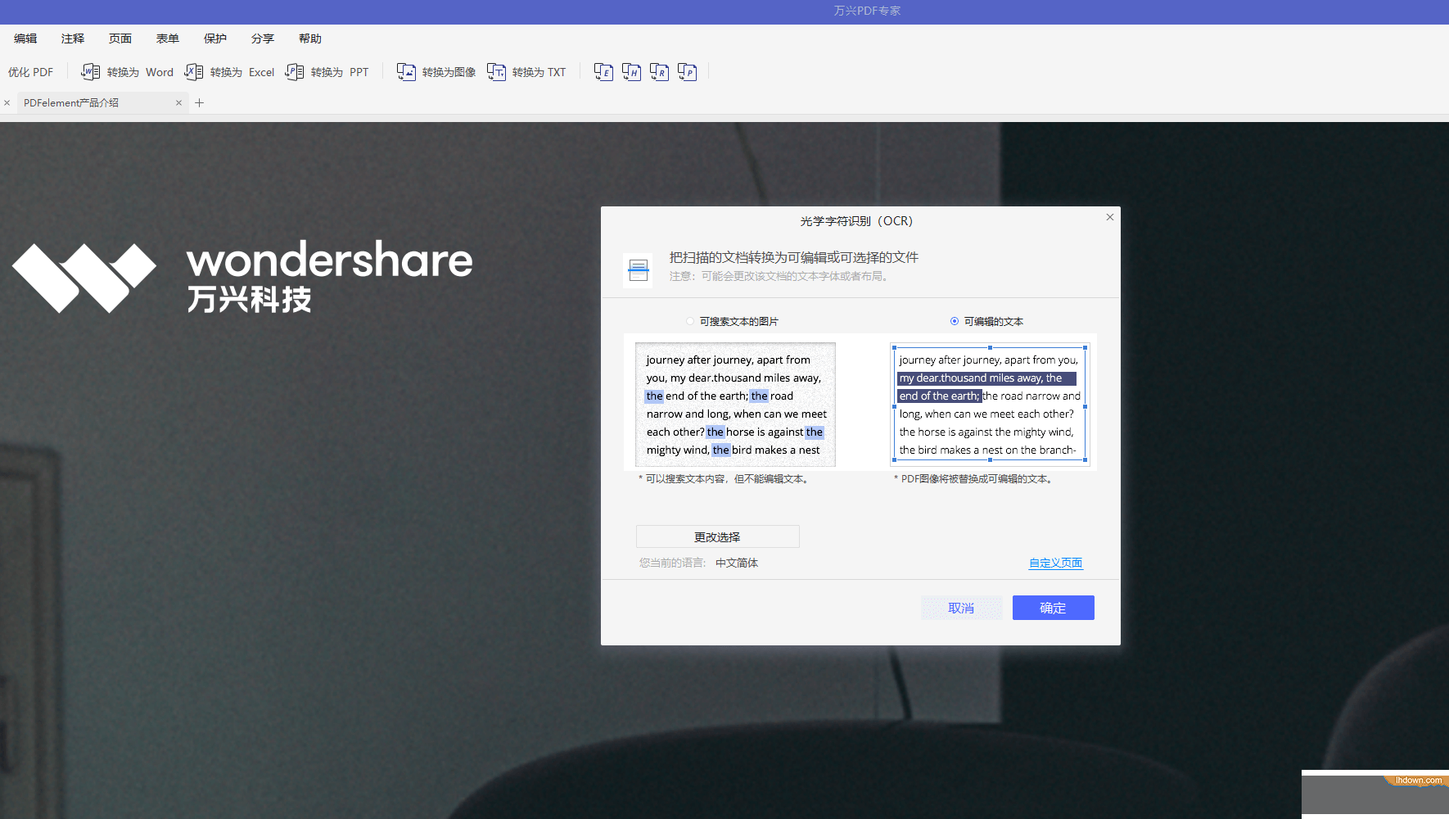Open the 注释 menu
Viewport: 1449px width, 819px height.
click(x=73, y=38)
